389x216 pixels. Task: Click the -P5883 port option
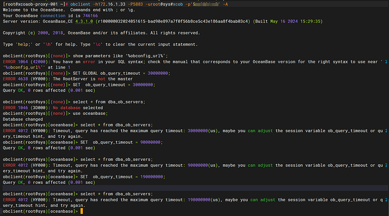click(x=135, y=4)
